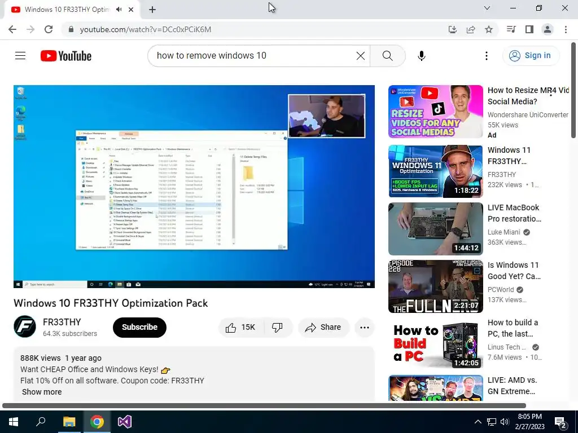Submit search with magnifier button
The height and width of the screenshot is (433, 578).
pos(387,56)
